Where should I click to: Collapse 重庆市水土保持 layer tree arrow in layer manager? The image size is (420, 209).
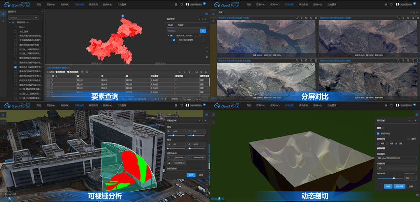coord(168,35)
